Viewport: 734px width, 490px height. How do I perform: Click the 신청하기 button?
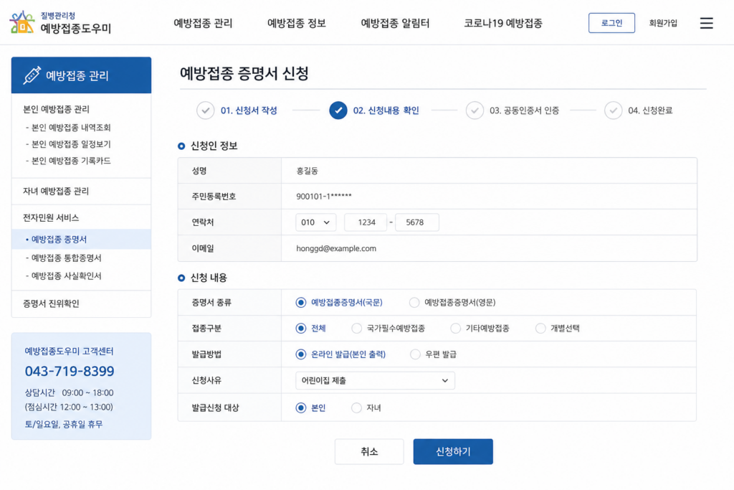click(x=453, y=451)
